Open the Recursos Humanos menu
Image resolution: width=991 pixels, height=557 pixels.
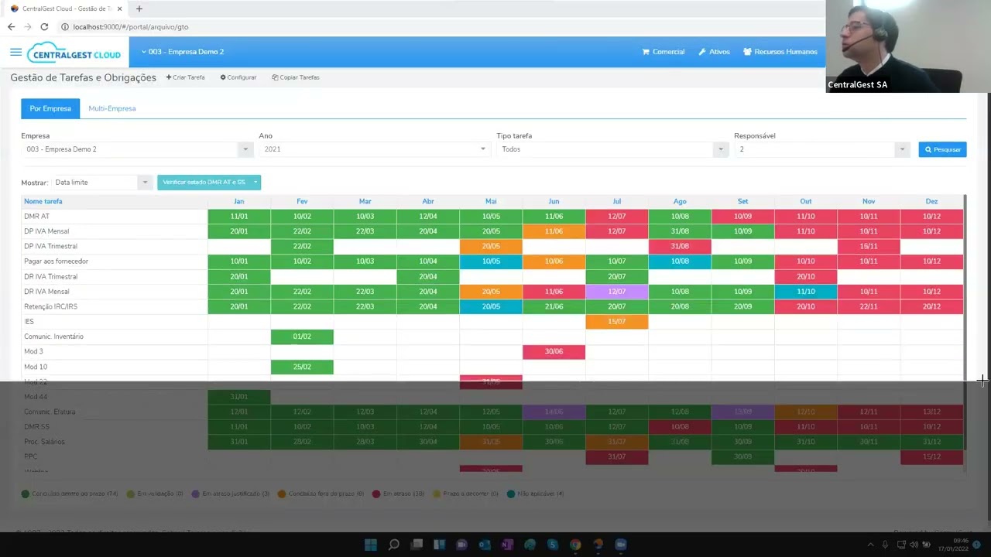[x=780, y=52]
